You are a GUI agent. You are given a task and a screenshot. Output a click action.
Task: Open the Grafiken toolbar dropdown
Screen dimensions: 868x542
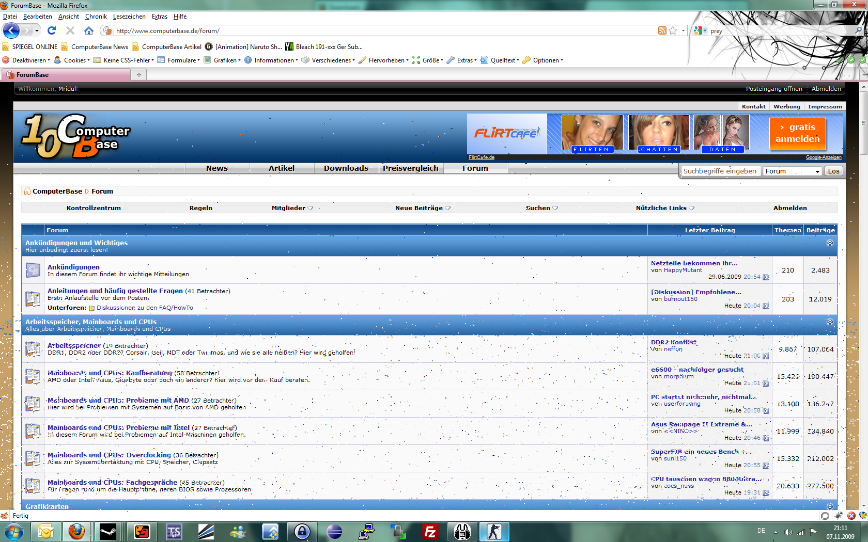pos(222,60)
